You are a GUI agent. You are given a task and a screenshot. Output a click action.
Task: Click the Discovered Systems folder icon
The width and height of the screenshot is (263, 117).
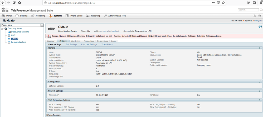[9, 32]
